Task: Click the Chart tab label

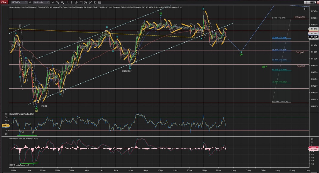Action: click(4, 2)
